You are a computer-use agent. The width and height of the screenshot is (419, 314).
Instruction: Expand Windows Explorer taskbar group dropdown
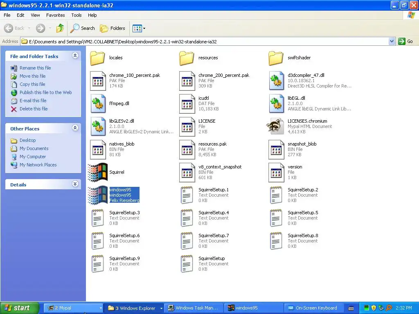(x=161, y=308)
